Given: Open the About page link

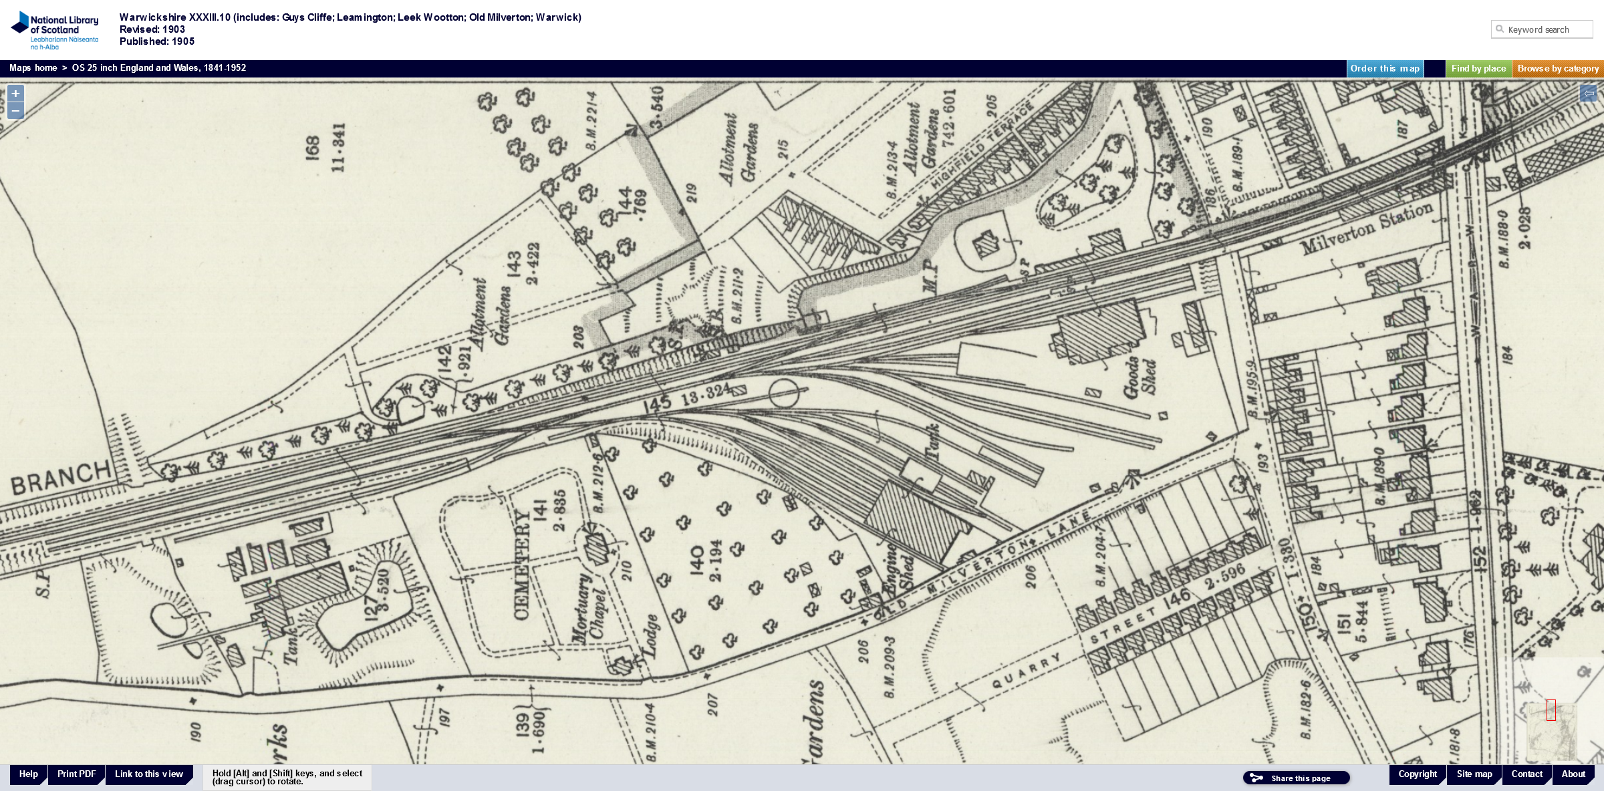Looking at the screenshot, I should [x=1573, y=774].
